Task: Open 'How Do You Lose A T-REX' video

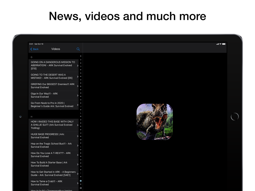Action: (x=54, y=155)
